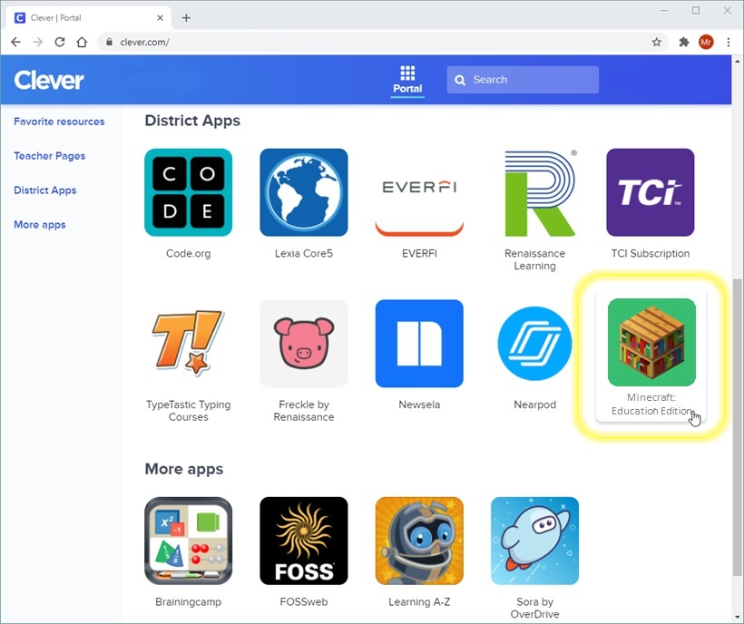Open the Code.org app icon
The height and width of the screenshot is (624, 744).
[189, 192]
